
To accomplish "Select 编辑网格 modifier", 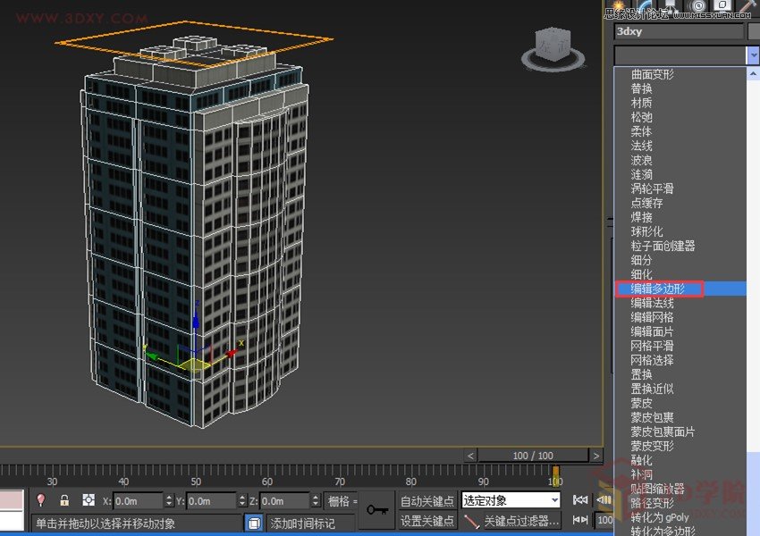I will tap(652, 317).
